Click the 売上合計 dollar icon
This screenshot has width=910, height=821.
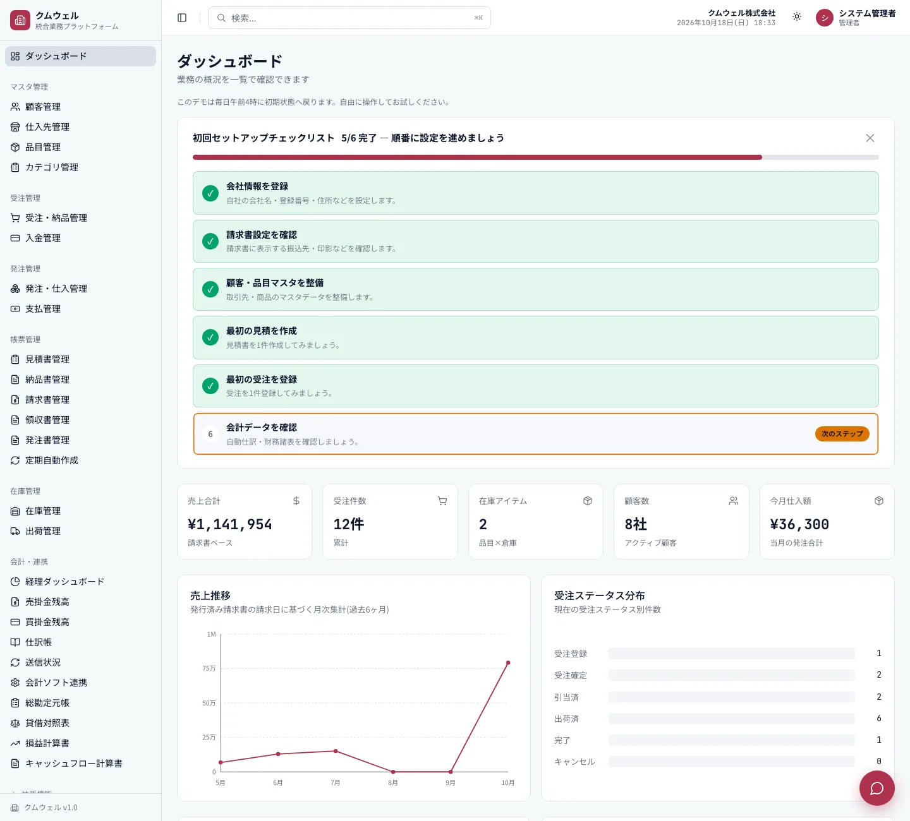click(296, 501)
